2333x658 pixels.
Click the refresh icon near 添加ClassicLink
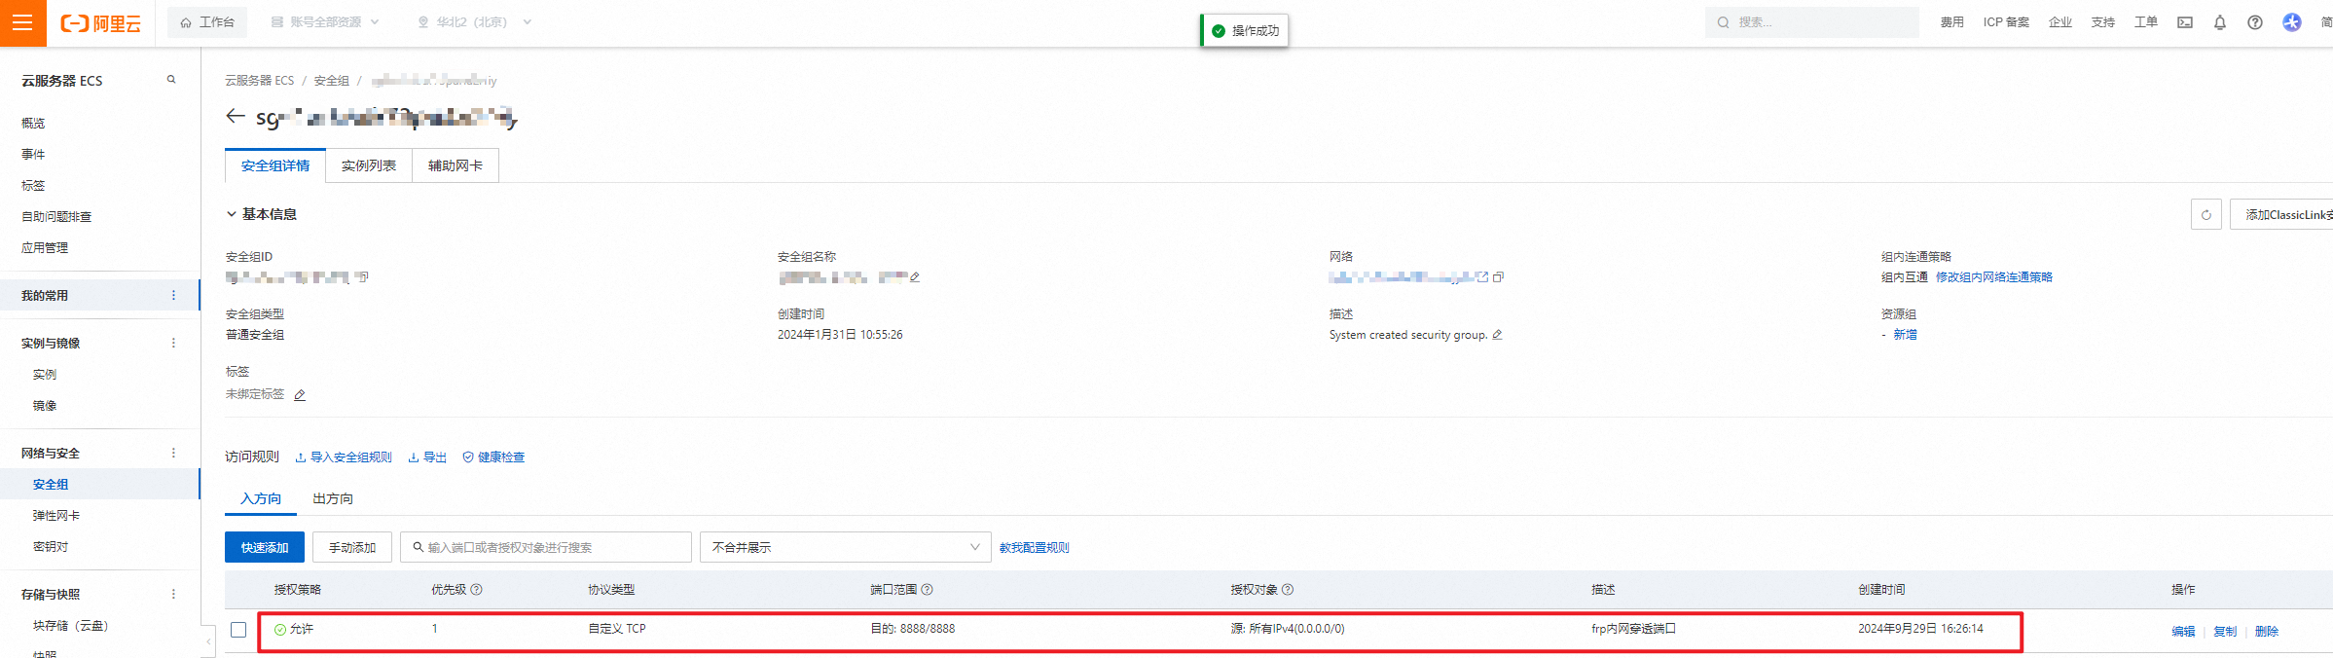[x=2205, y=214]
